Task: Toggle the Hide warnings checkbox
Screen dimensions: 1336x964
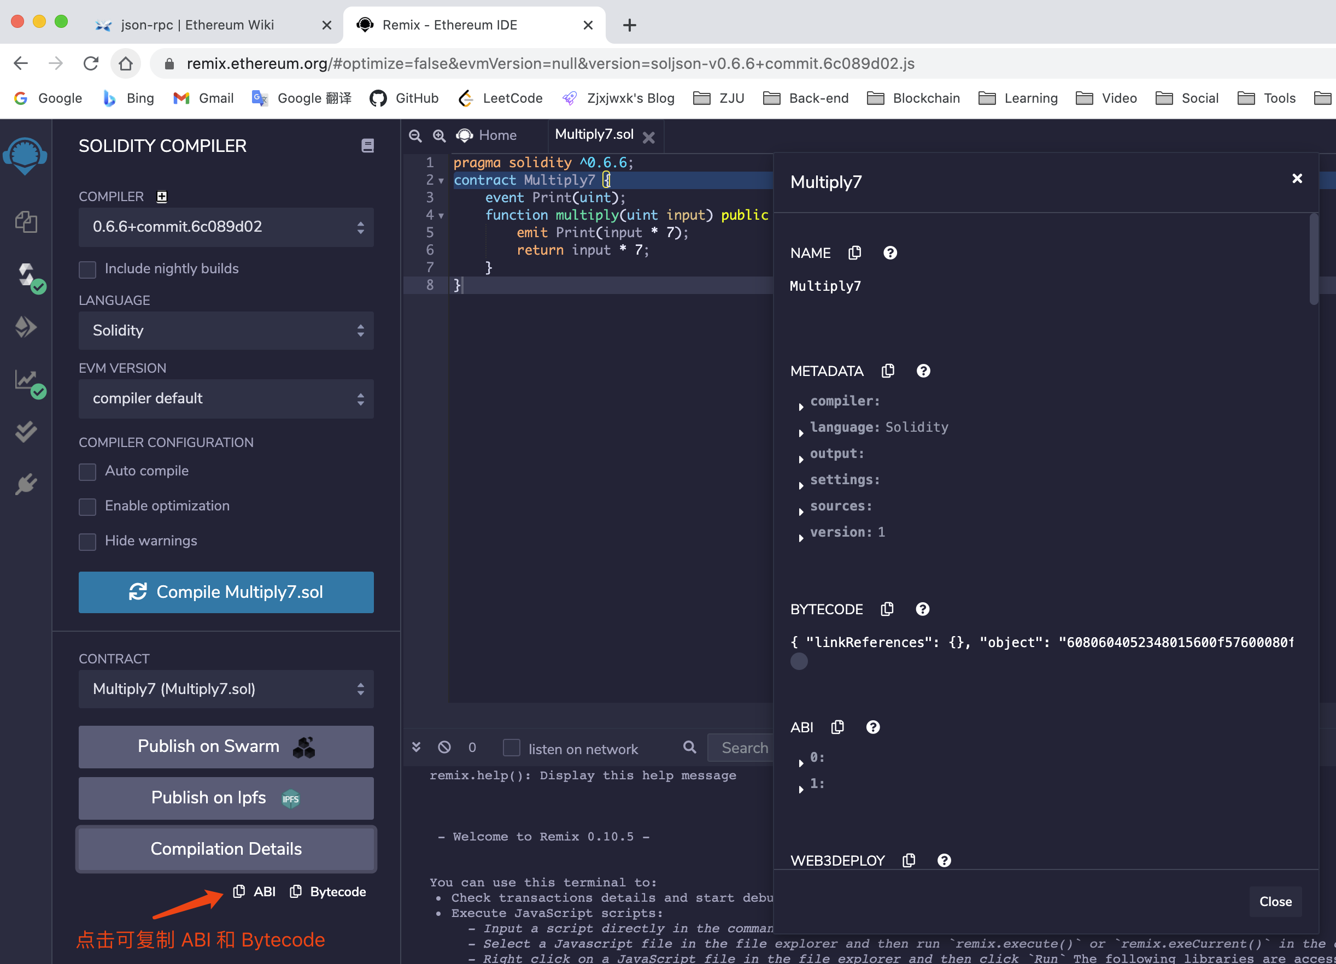Action: click(88, 542)
